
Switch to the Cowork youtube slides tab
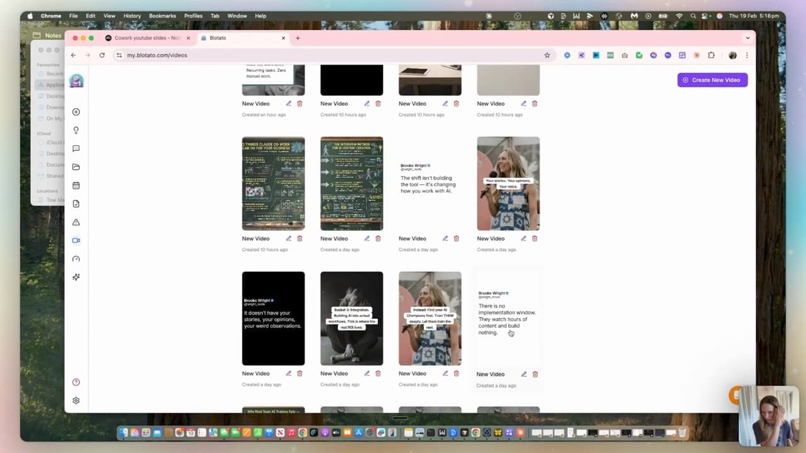tap(147, 38)
